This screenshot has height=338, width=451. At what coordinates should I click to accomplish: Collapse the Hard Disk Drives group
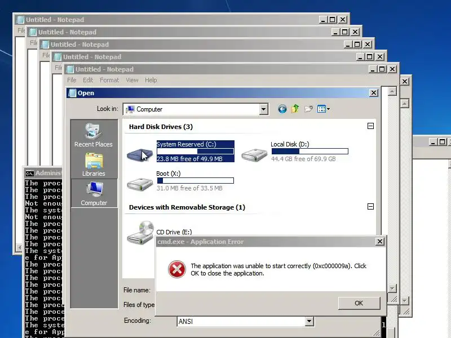tap(370, 126)
